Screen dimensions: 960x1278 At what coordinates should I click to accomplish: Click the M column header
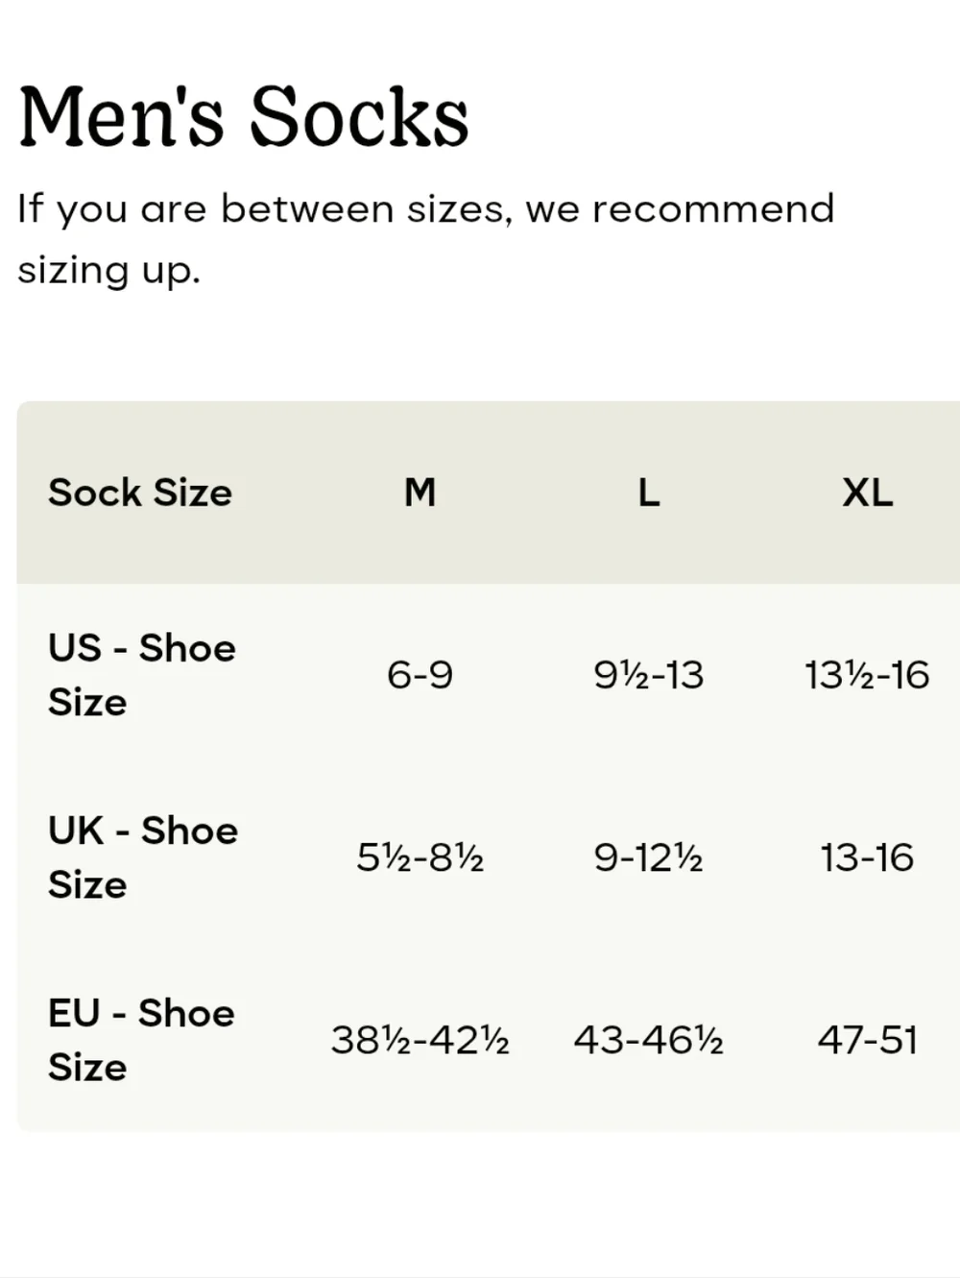pos(420,493)
